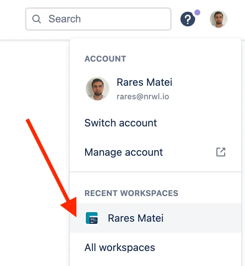Viewport: 245px width, 266px height.
Task: Click the rares@nrwl.io email address
Action: [x=143, y=97]
